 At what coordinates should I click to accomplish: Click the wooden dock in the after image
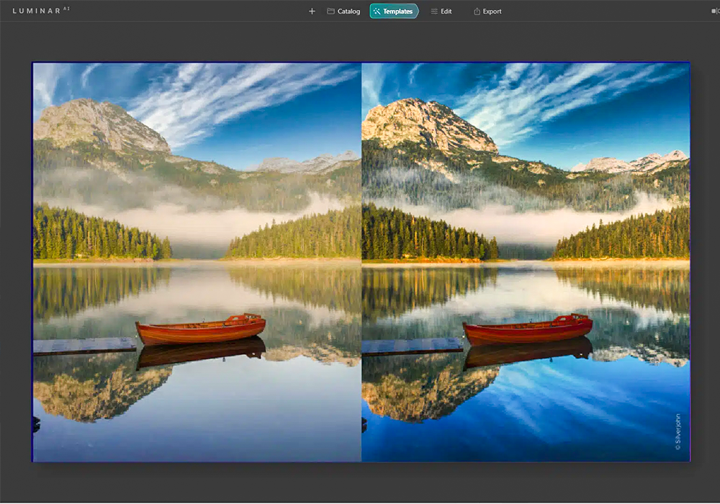tap(412, 346)
